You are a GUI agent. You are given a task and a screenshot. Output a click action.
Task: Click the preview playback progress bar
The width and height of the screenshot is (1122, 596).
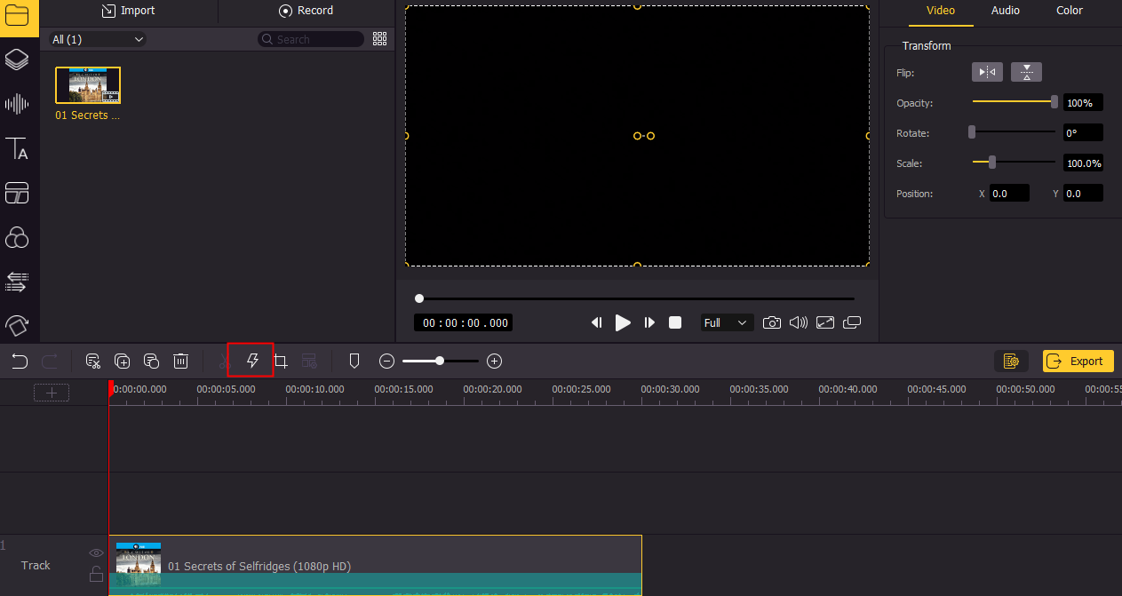click(636, 298)
